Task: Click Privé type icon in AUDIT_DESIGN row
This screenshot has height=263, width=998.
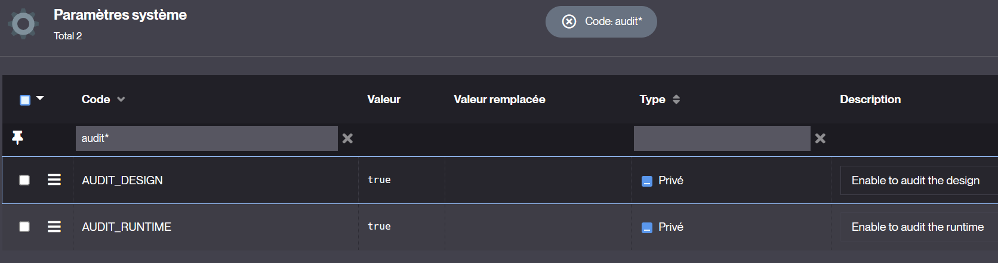Action: click(x=647, y=181)
